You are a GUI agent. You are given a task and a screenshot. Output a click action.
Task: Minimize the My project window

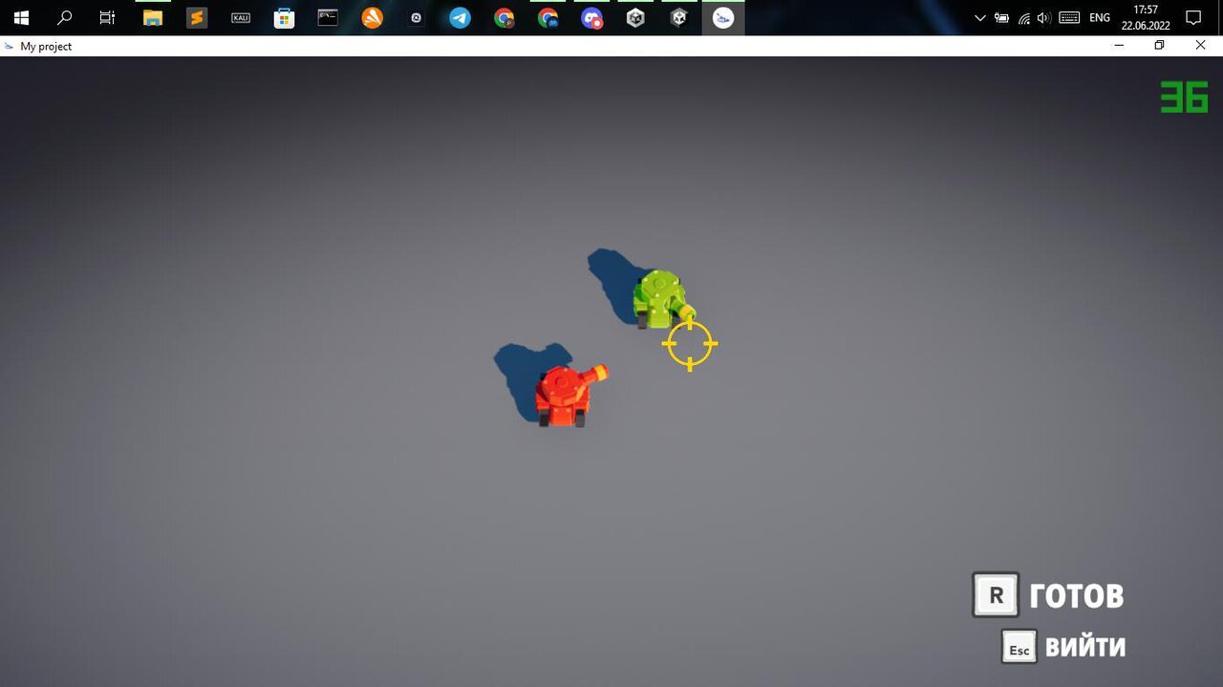1119,45
